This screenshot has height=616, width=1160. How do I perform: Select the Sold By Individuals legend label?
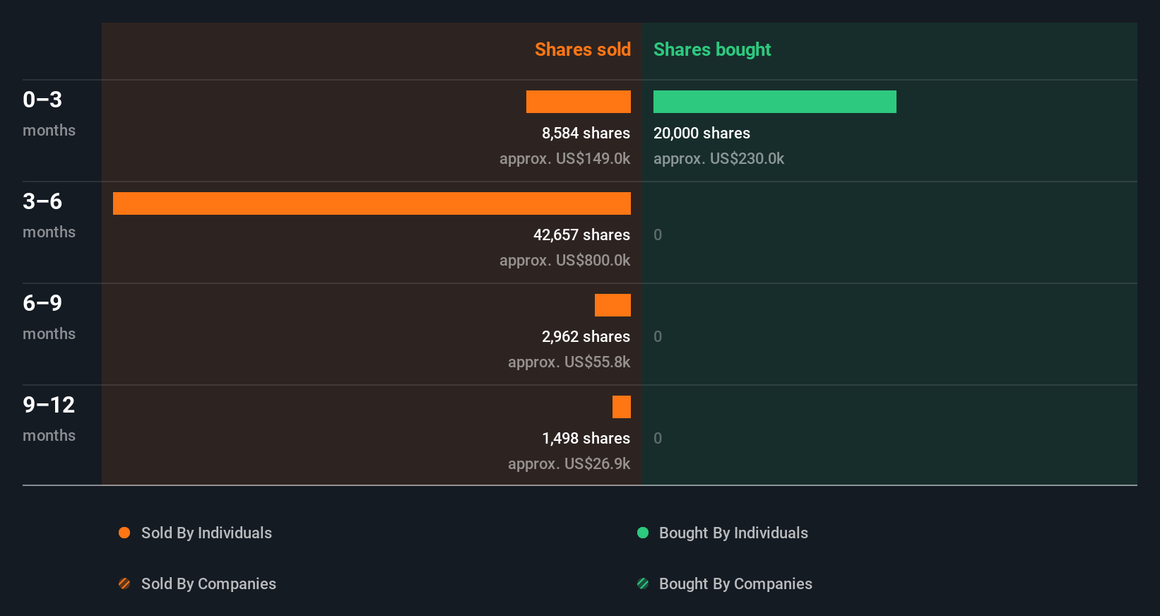tap(206, 533)
